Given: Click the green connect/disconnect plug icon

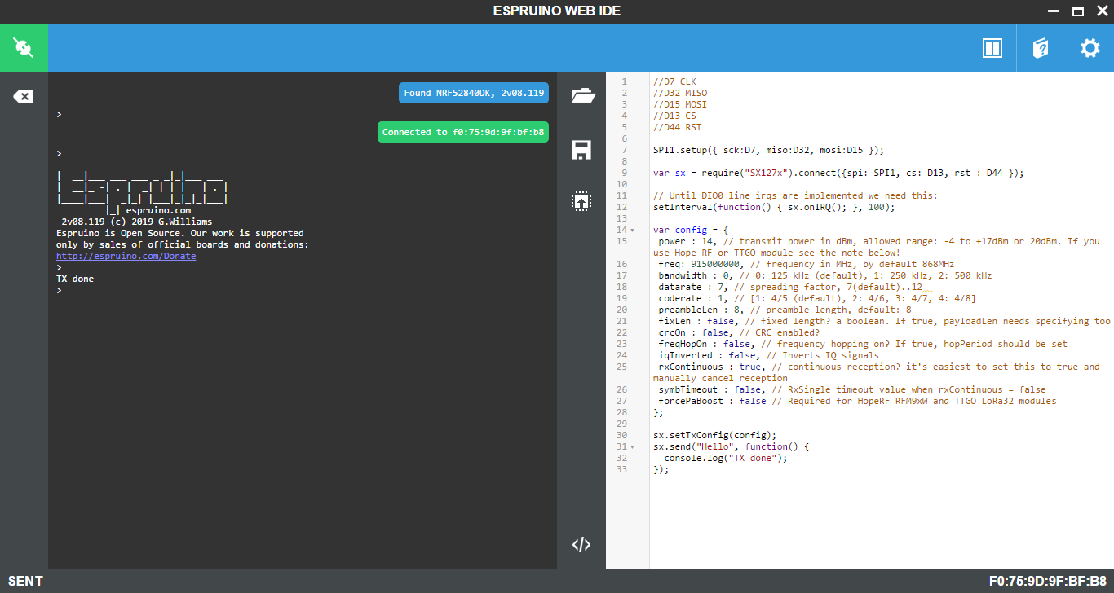Looking at the screenshot, I should (24, 48).
